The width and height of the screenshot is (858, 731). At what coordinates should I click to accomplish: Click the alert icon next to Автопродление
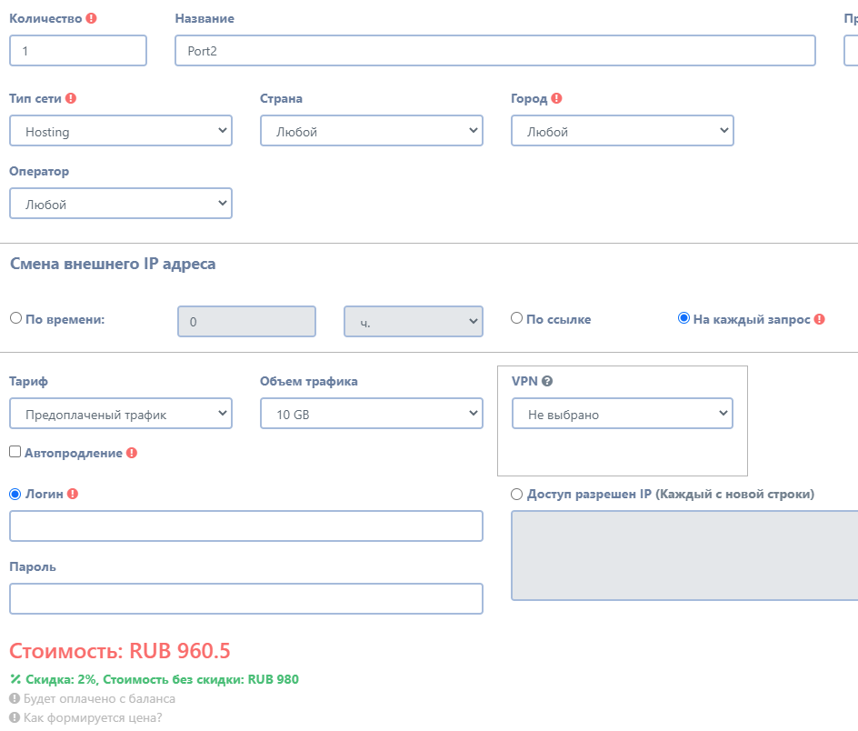coord(132,453)
